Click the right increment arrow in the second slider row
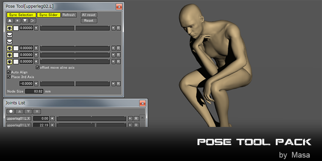The image size is (322, 161). point(114,48)
